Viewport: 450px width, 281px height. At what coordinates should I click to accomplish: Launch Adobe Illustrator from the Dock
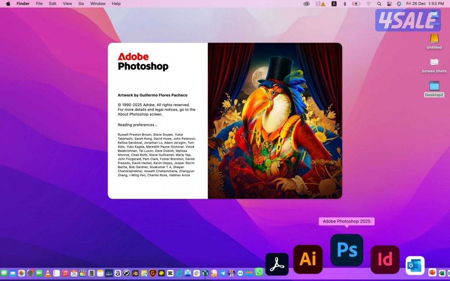point(307,259)
